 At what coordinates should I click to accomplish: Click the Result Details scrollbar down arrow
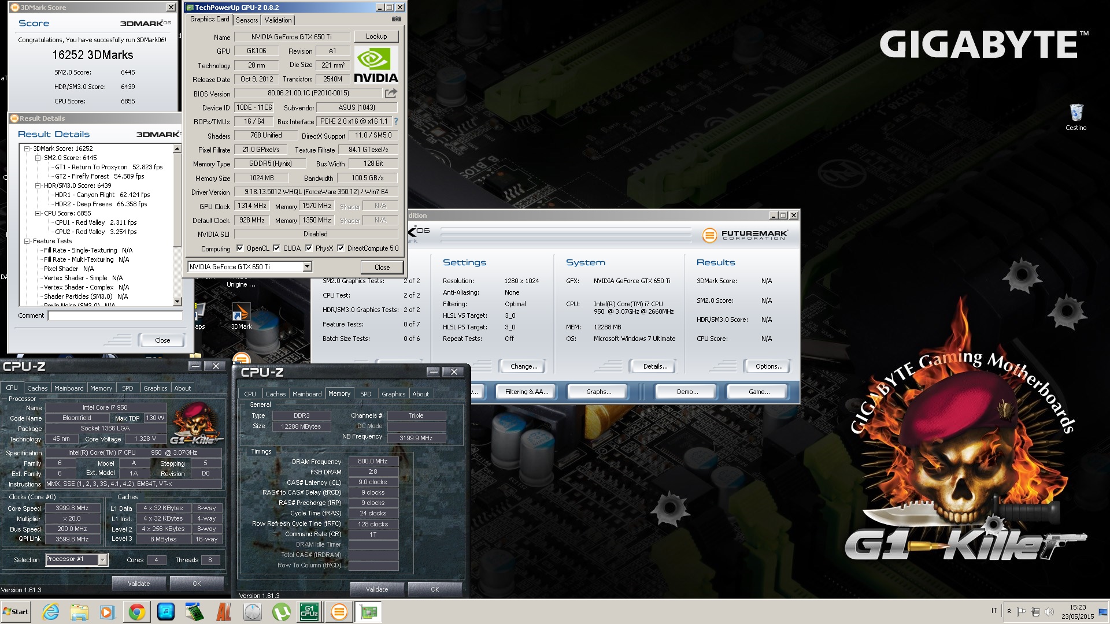[177, 302]
